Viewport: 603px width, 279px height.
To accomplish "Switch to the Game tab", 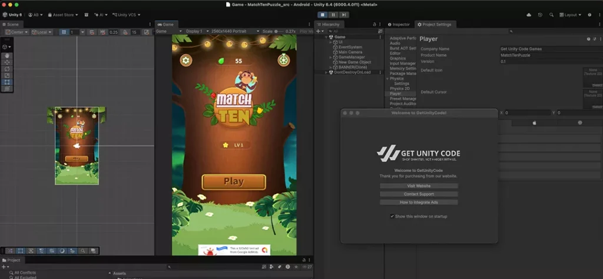I will pyautogui.click(x=166, y=24).
